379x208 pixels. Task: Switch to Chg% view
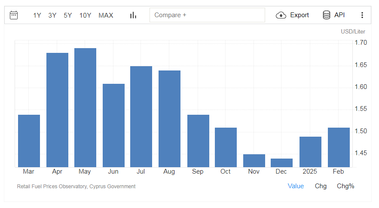click(x=345, y=186)
